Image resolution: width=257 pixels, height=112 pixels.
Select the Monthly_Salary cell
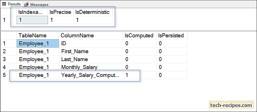click(91, 67)
